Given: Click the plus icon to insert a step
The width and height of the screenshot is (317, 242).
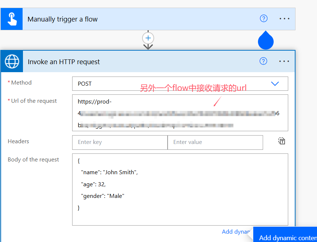Looking at the screenshot, I should tap(148, 38).
